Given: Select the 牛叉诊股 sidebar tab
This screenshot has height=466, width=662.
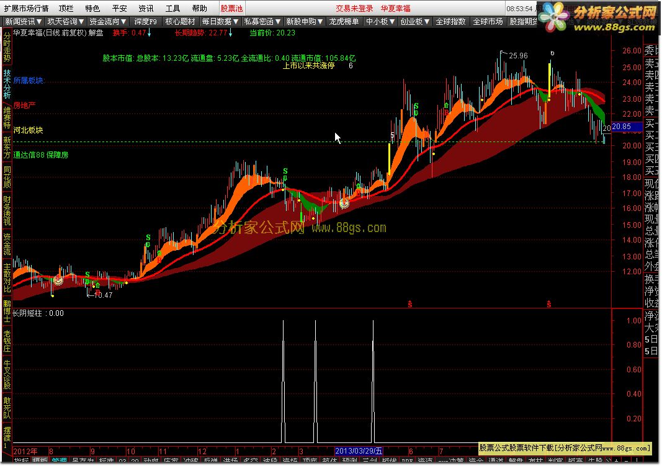Looking at the screenshot, I should [x=7, y=374].
